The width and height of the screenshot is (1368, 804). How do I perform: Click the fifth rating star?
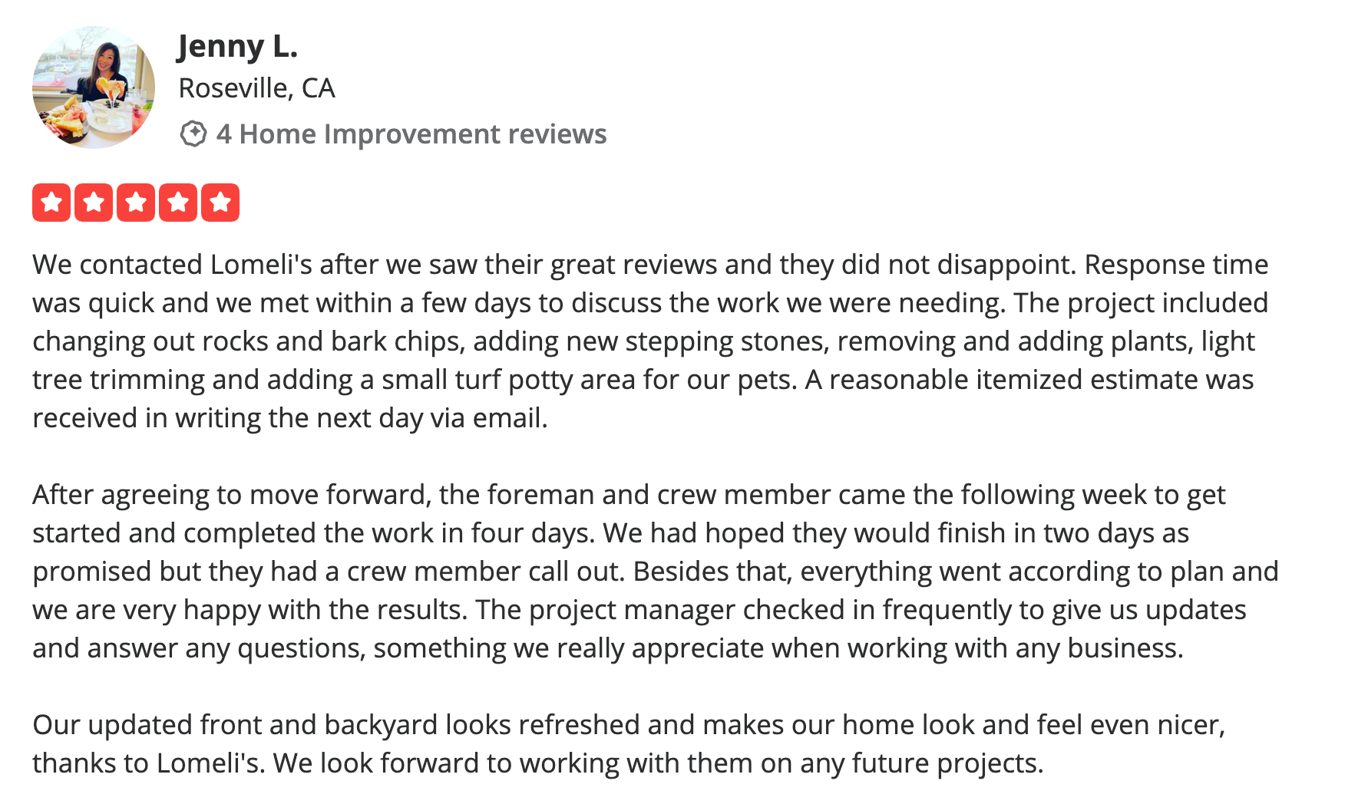click(220, 203)
